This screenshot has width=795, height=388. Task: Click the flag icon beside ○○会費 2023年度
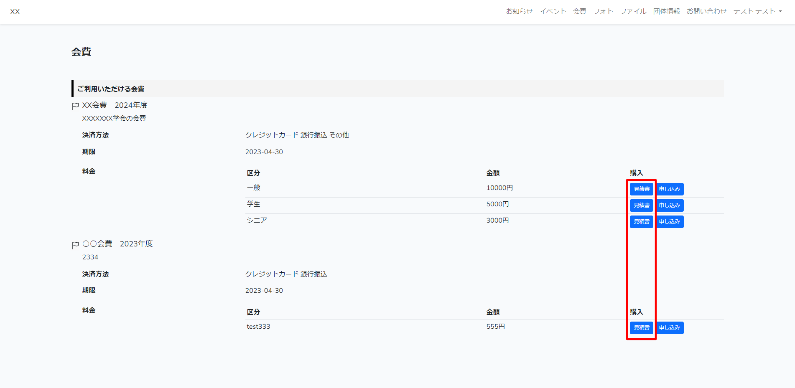[75, 245]
